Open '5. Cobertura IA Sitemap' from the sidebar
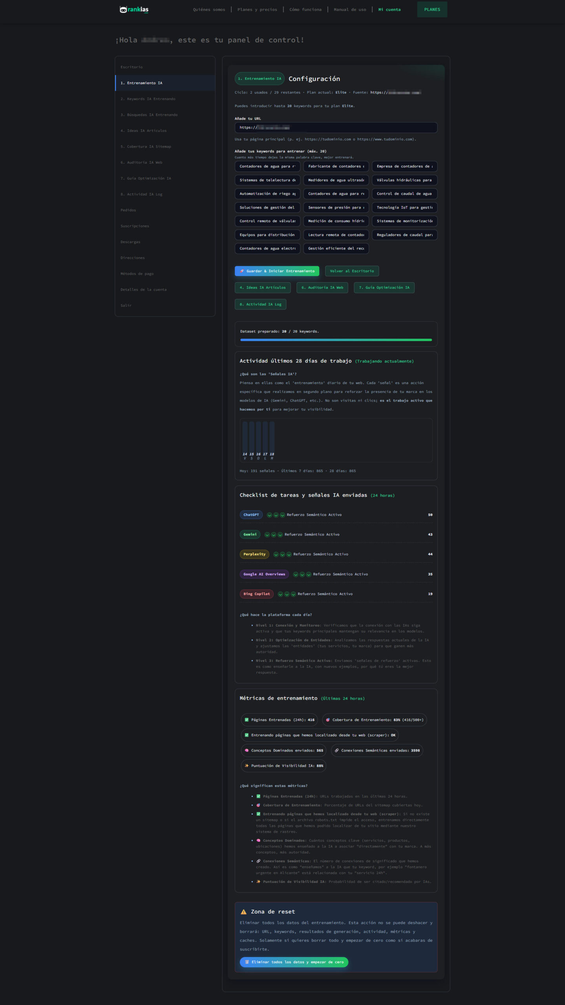 coord(146,146)
